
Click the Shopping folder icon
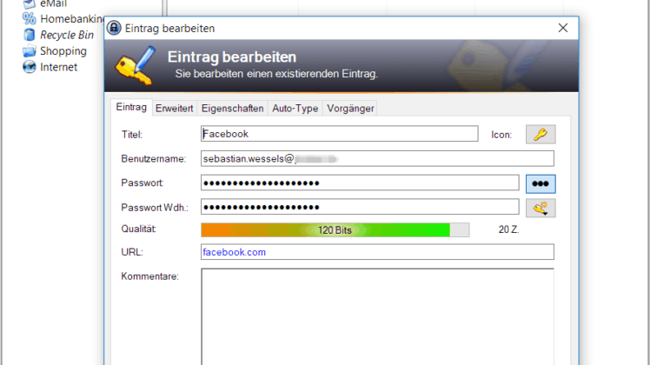(30, 51)
